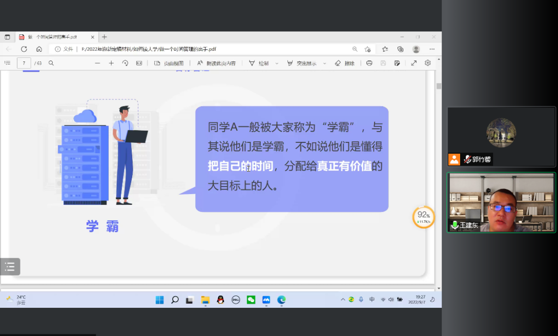The width and height of the screenshot is (558, 336).
Task: Zoom out using the minus icon
Action: pyautogui.click(x=97, y=63)
